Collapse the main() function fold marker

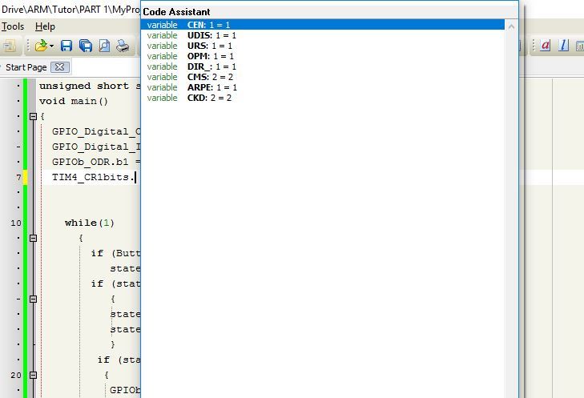(33, 117)
